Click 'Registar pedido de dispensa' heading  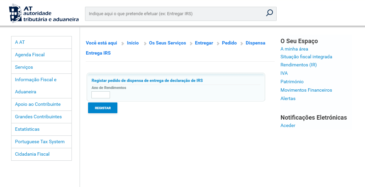(x=147, y=81)
